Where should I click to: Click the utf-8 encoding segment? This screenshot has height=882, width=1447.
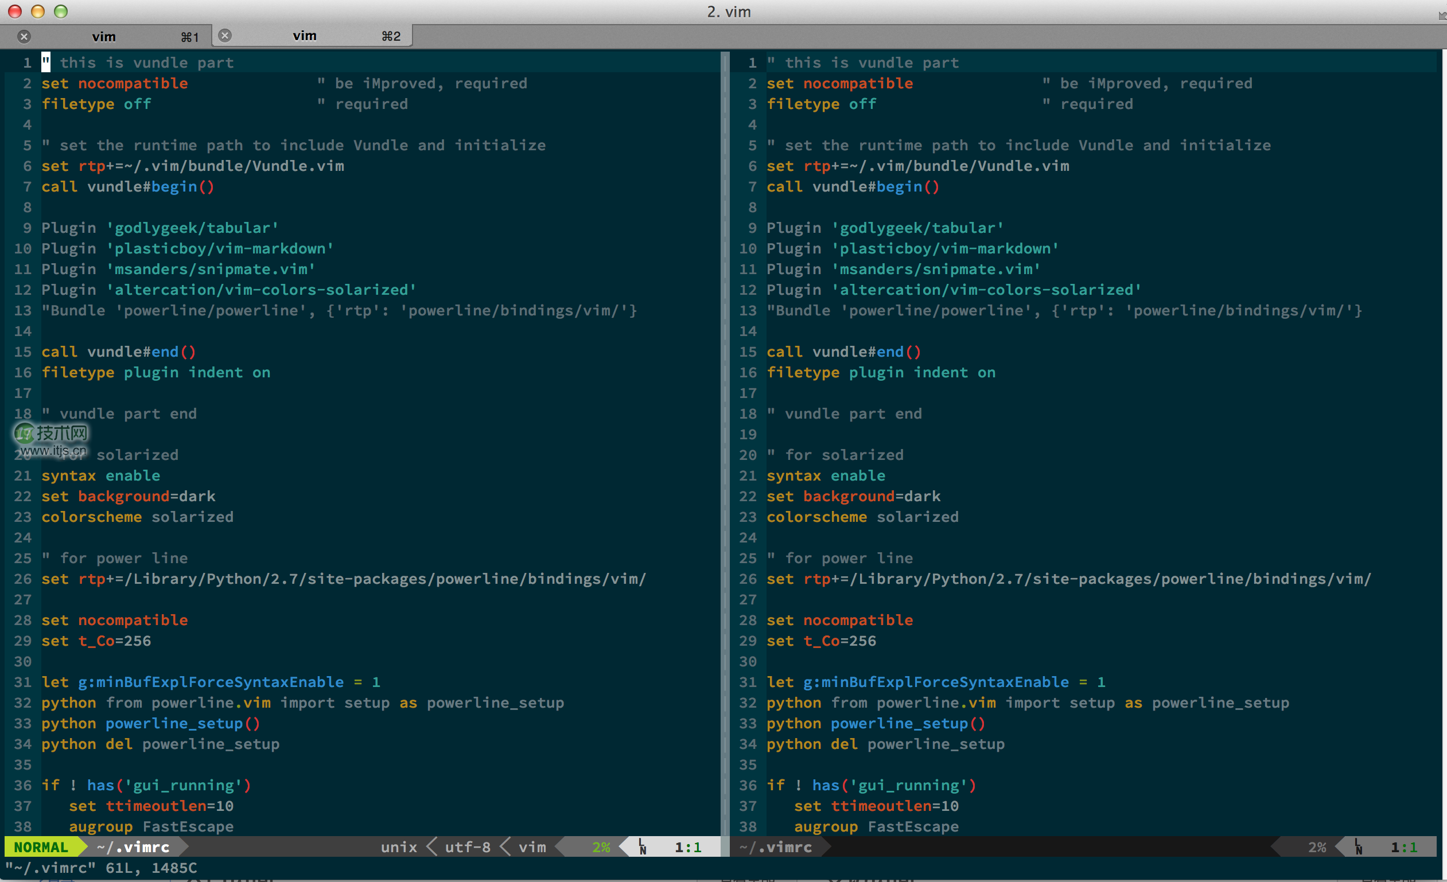click(x=468, y=847)
